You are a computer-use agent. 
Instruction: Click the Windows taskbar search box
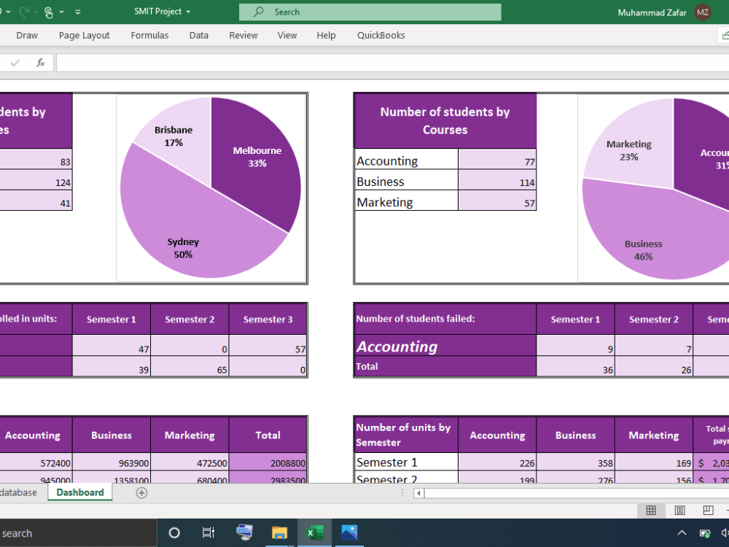point(78,533)
